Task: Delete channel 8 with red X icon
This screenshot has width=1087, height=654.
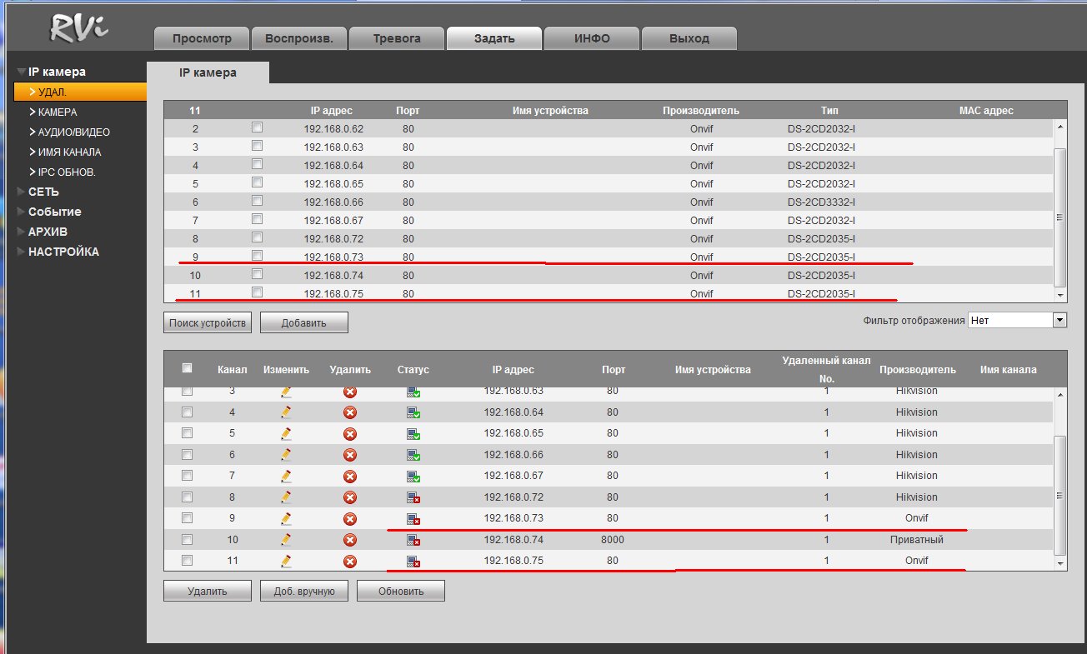Action: 350,497
